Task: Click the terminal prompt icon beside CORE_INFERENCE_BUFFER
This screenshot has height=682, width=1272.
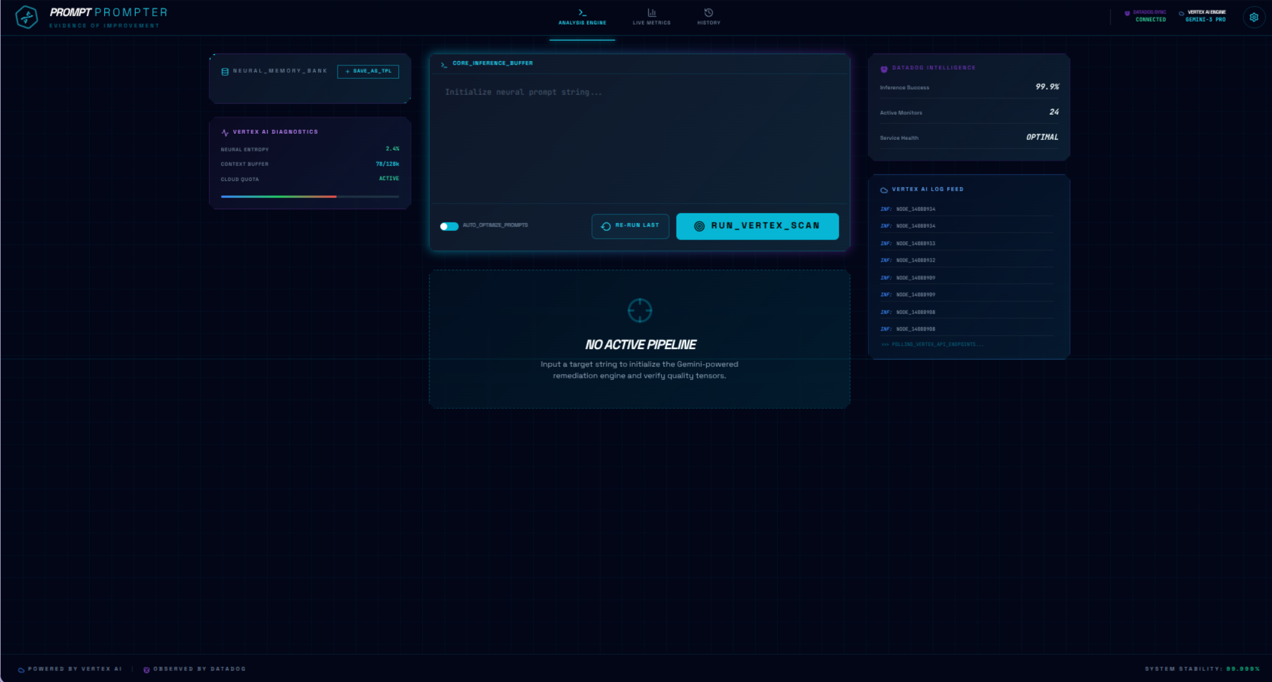Action: tap(444, 64)
